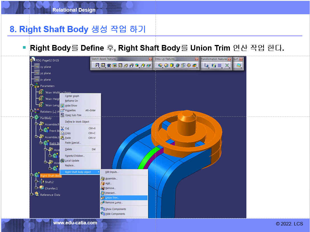Select Hide Components in submenu
This screenshot has width=310, height=232.
(x=115, y=214)
